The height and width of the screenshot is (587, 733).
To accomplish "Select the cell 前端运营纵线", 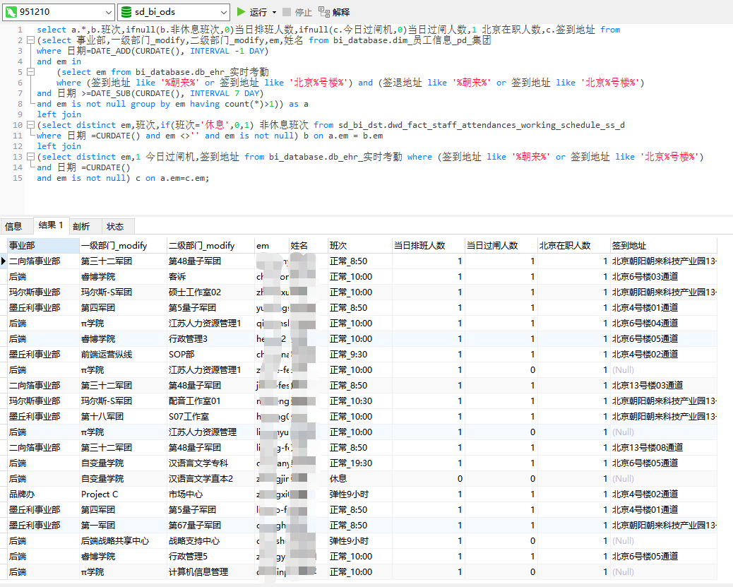I will [123, 354].
